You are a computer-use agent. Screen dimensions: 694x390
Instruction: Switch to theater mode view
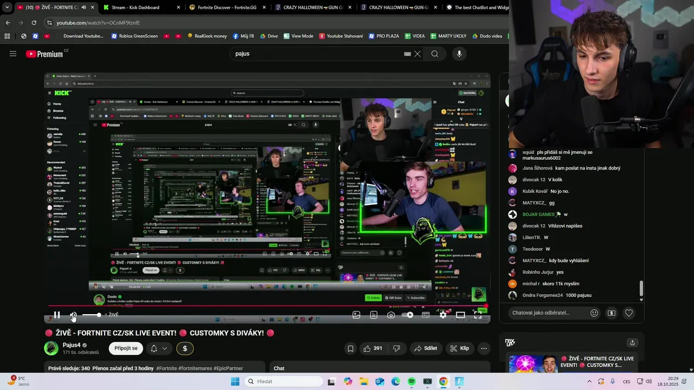pos(460,315)
